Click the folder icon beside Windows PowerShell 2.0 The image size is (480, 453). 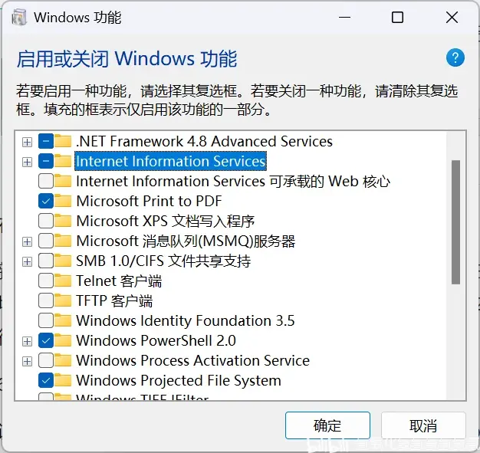tap(63, 340)
